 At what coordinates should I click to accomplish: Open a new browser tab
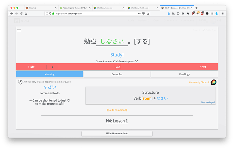click(x=197, y=8)
